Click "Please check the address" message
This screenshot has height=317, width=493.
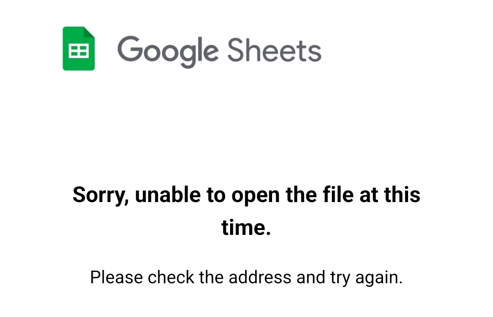click(246, 277)
